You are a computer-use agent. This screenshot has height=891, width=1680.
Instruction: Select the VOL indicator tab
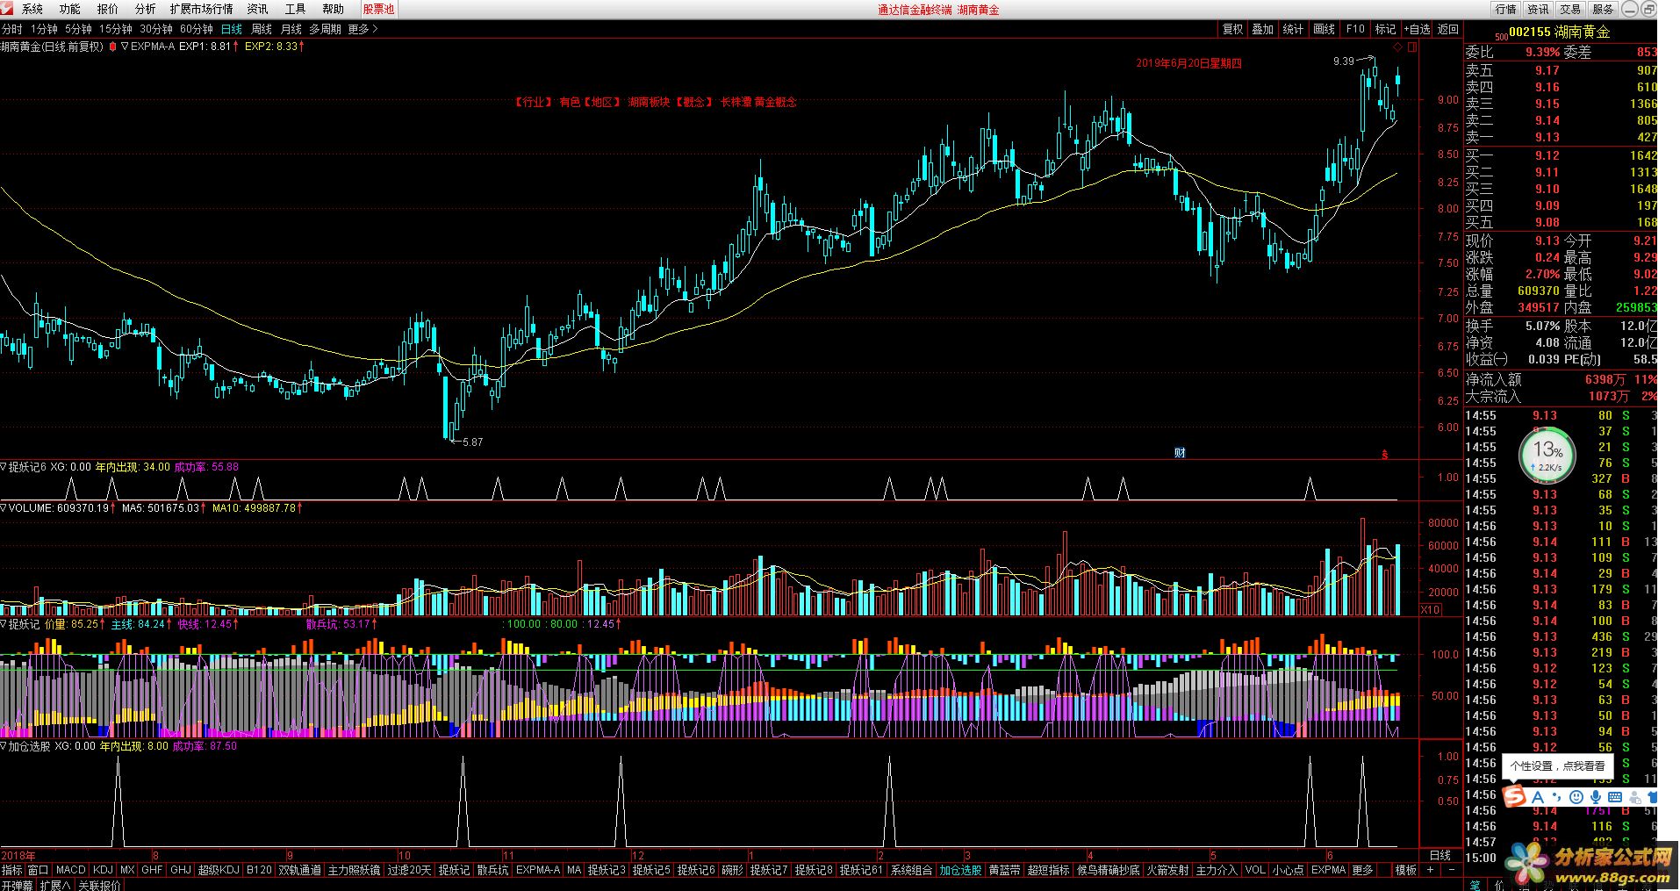point(1255,870)
